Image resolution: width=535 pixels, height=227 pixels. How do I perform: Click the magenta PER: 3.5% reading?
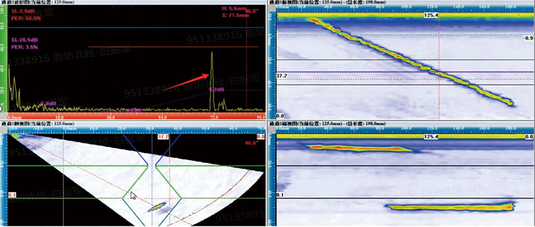click(25, 47)
